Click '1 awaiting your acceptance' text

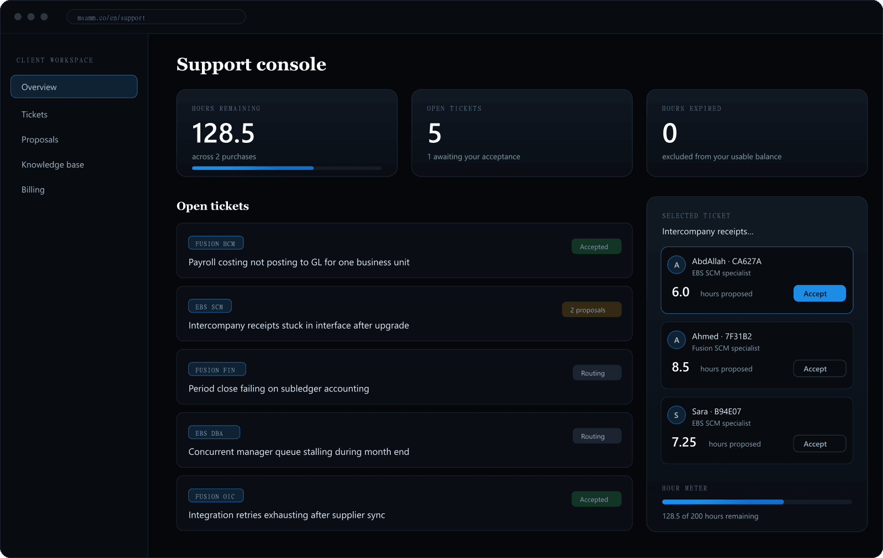point(474,157)
